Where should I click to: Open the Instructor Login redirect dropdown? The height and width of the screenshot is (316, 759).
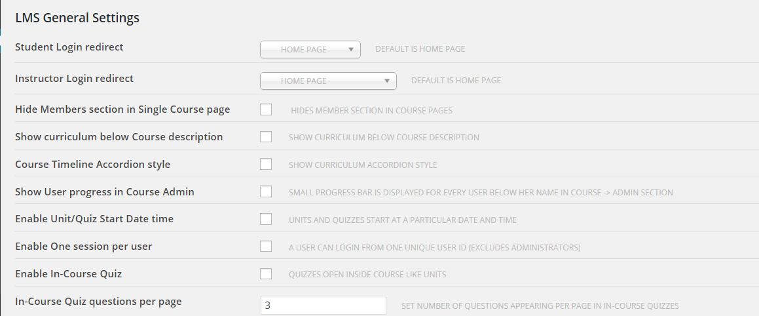pyautogui.click(x=328, y=81)
